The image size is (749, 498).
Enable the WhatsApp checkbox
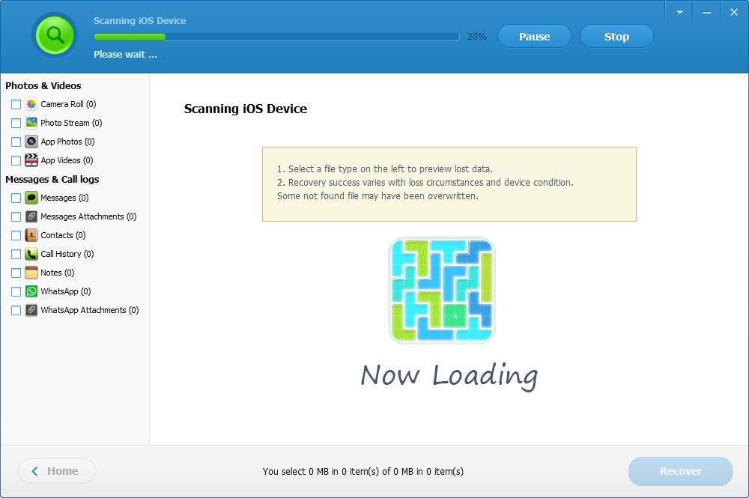tap(16, 291)
